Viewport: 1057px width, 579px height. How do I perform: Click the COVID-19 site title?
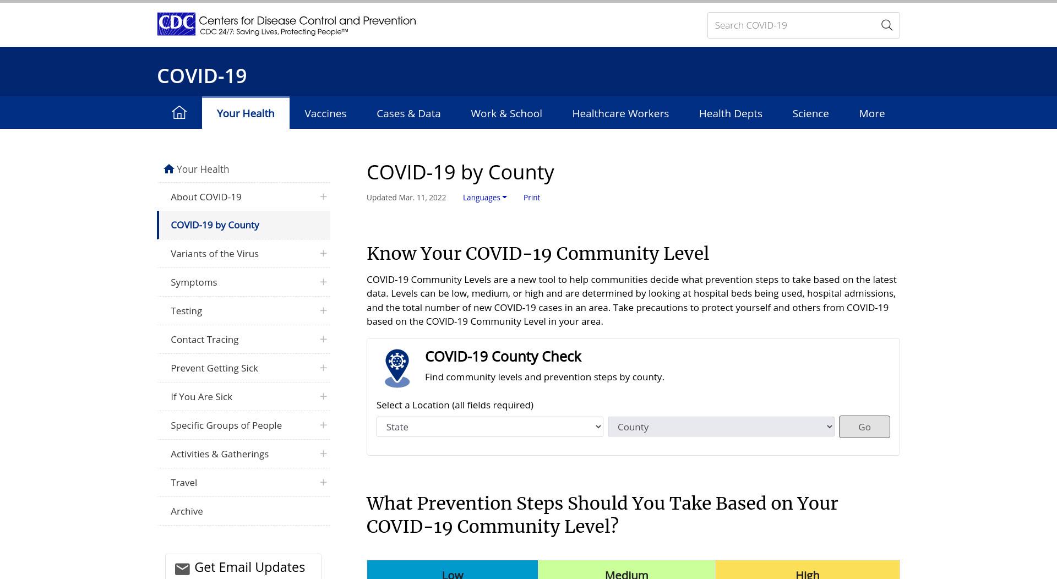point(202,76)
